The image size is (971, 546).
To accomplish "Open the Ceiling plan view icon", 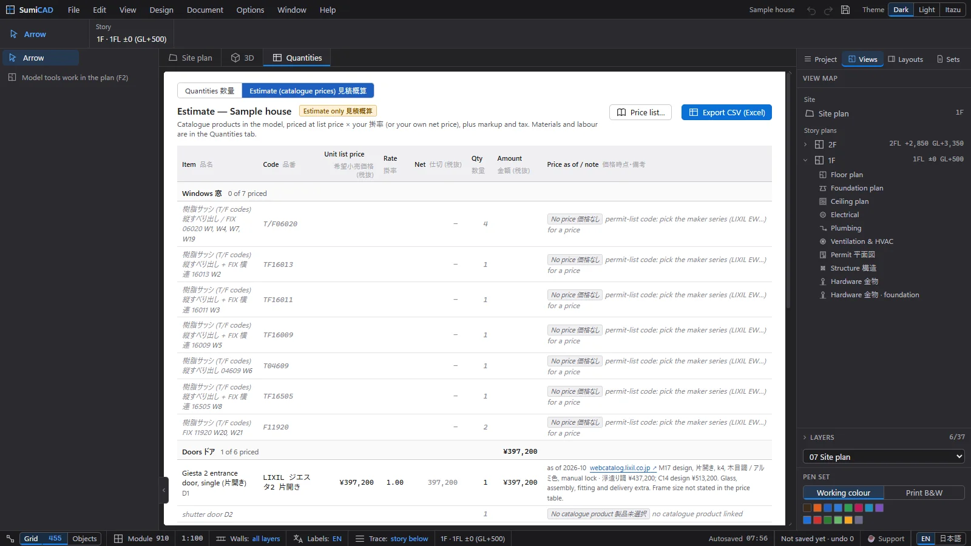I will tap(823, 201).
